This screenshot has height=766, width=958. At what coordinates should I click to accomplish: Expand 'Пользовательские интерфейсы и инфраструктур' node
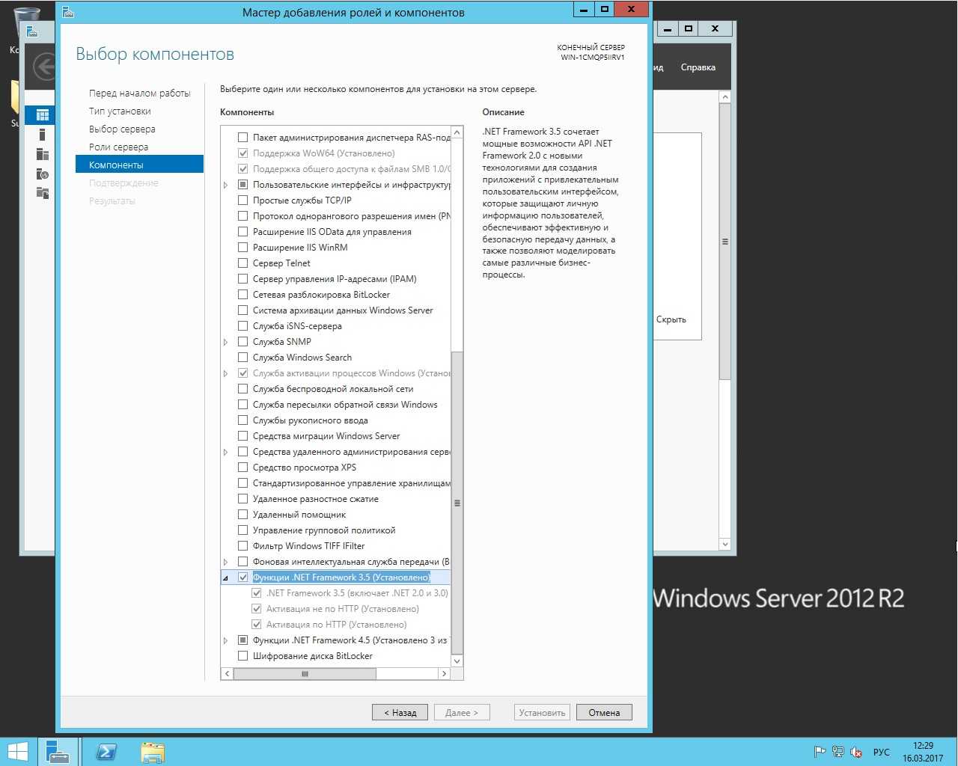[x=226, y=185]
